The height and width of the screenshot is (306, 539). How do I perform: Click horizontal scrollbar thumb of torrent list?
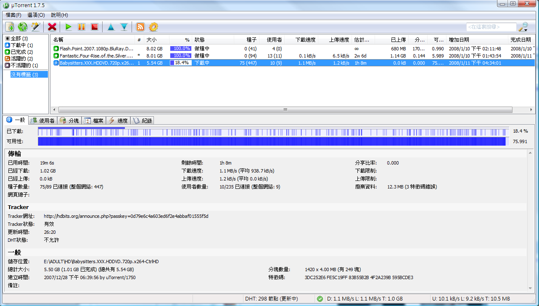pos(285,110)
